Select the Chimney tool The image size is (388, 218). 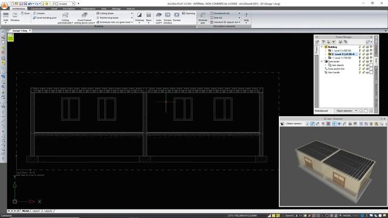(139, 18)
